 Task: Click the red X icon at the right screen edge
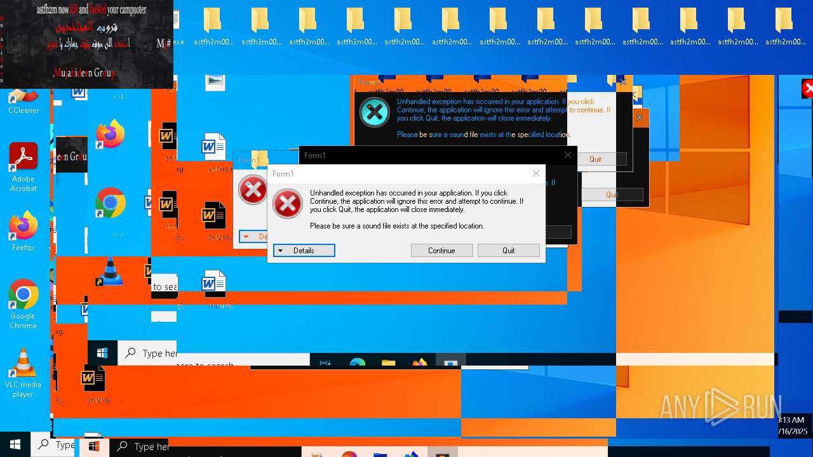807,89
